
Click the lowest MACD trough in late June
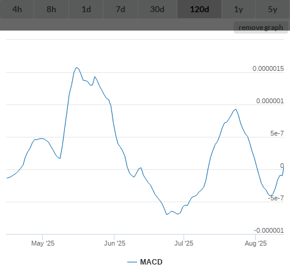point(166,214)
